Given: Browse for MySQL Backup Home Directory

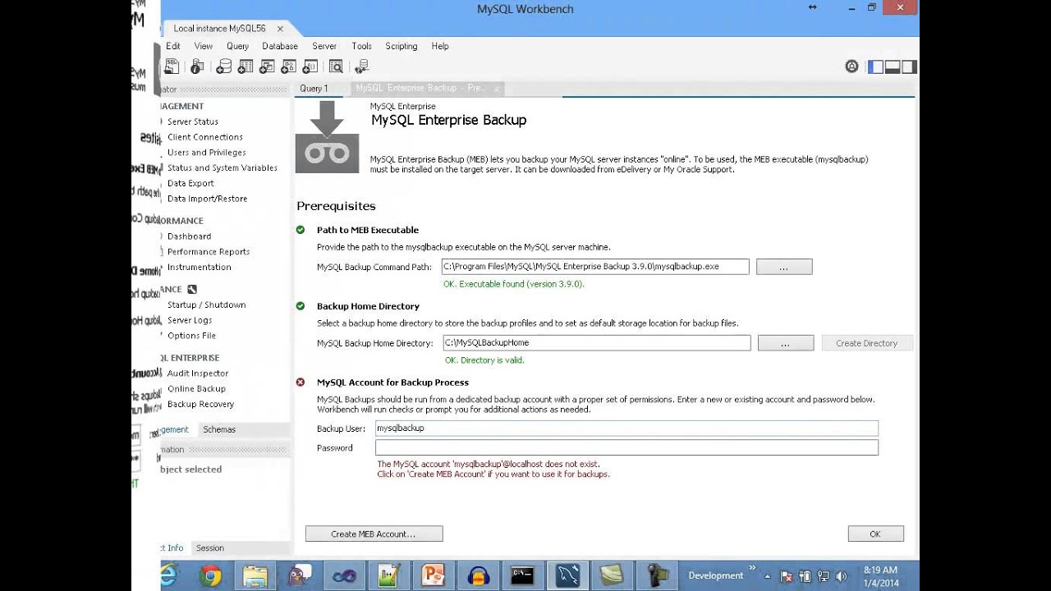Looking at the screenshot, I should point(786,343).
